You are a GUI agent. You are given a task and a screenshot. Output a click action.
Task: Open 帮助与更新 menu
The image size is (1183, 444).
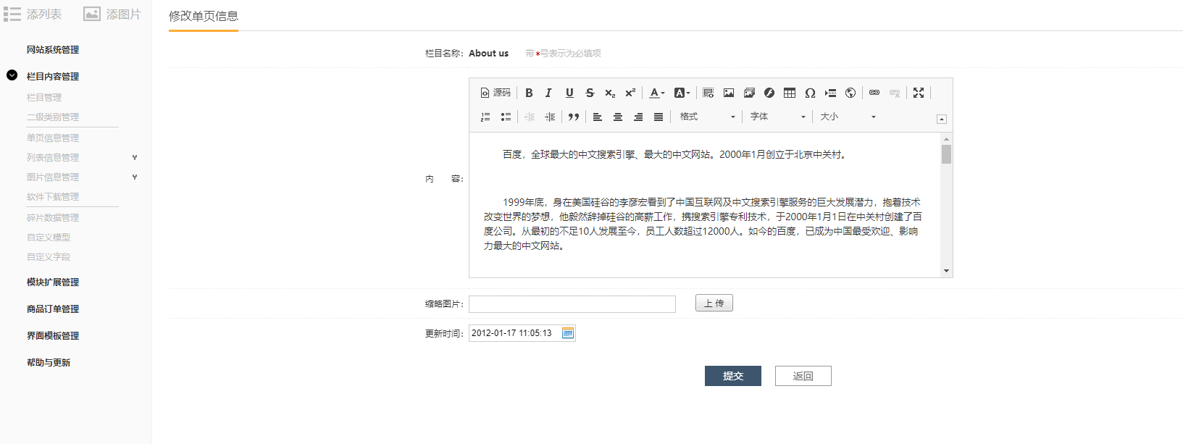(49, 362)
